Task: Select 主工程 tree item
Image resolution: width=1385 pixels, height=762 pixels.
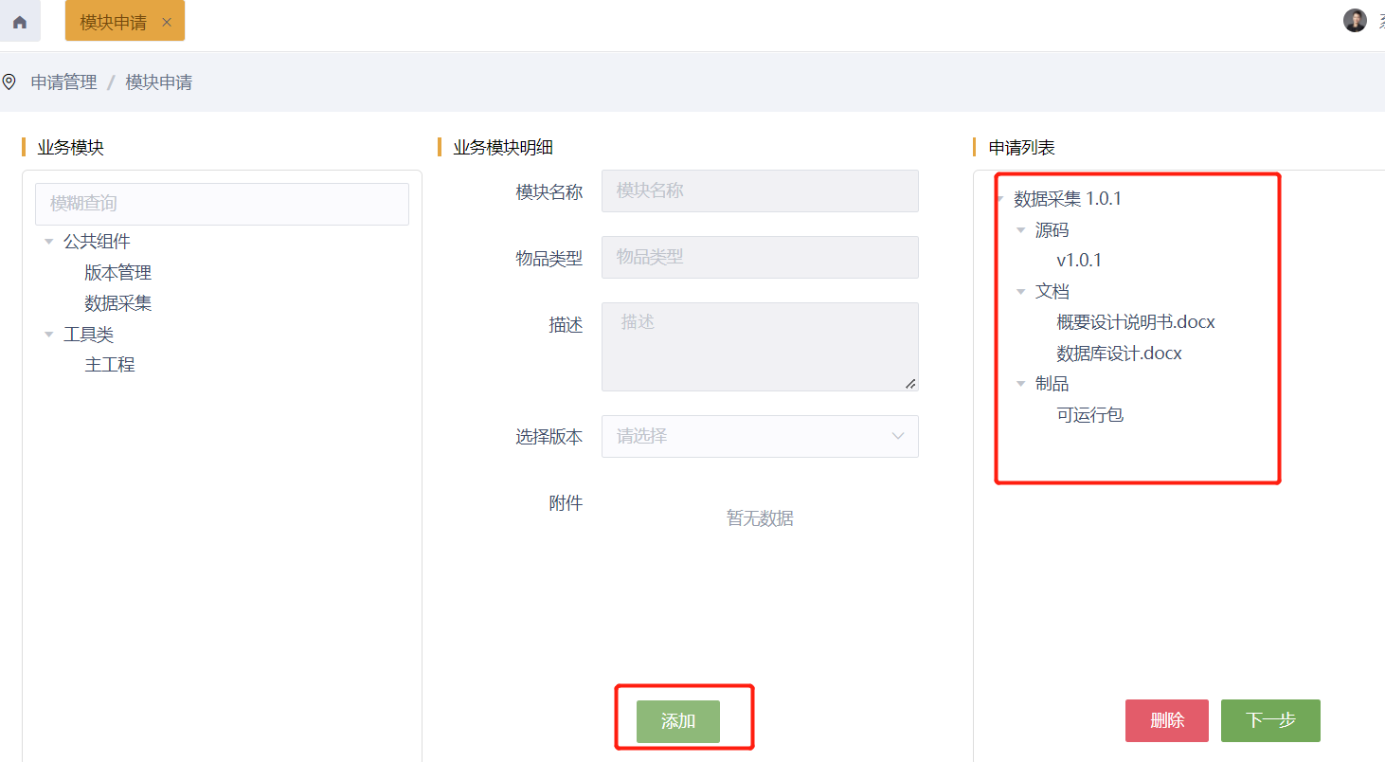Action: point(110,365)
